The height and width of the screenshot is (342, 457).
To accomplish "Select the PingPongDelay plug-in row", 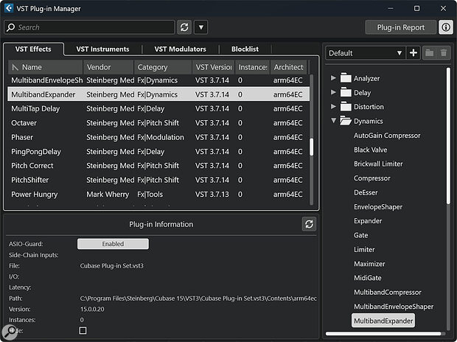I will pos(158,152).
